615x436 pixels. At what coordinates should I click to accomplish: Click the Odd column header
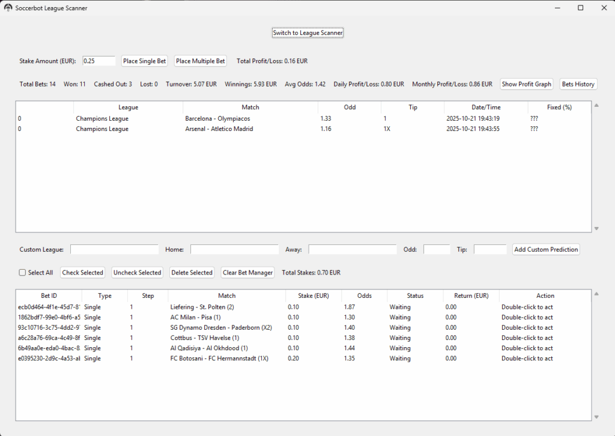click(x=350, y=107)
